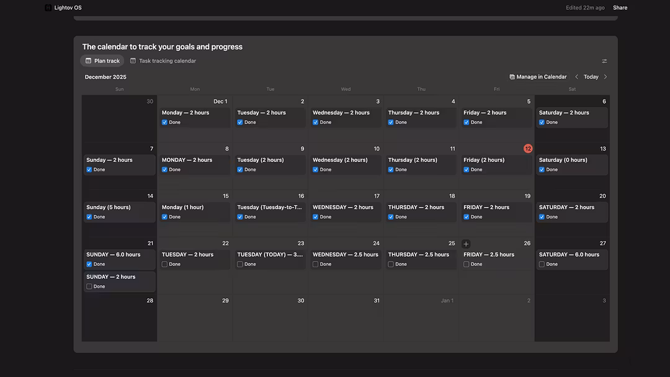
Task: Click the plus icon on December 26
Action: [466, 244]
